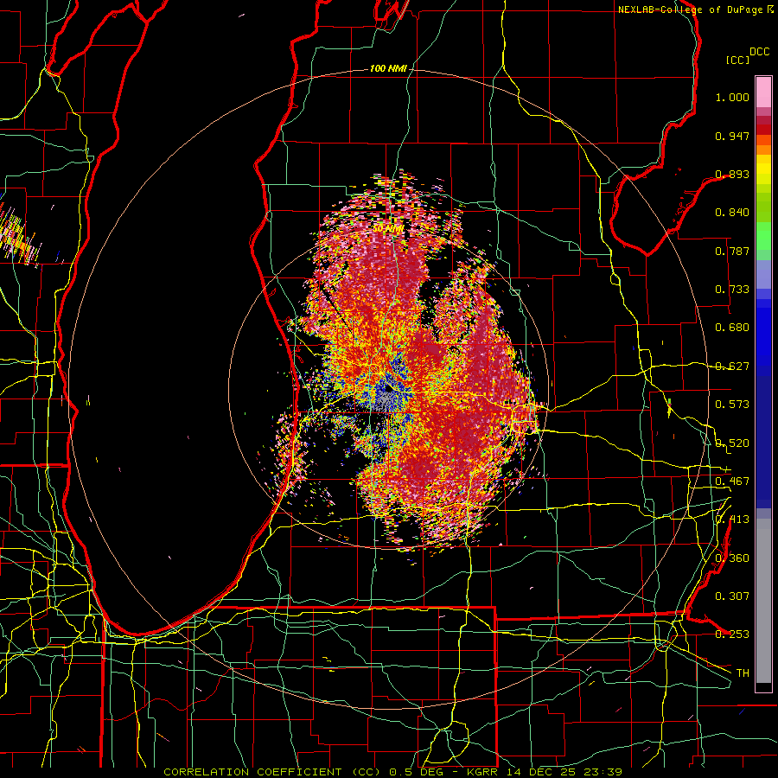
Task: Select the 0.253 legend value
Action: point(732,635)
